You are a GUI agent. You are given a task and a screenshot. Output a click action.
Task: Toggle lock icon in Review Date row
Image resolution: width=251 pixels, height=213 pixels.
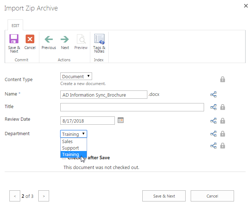(x=223, y=121)
